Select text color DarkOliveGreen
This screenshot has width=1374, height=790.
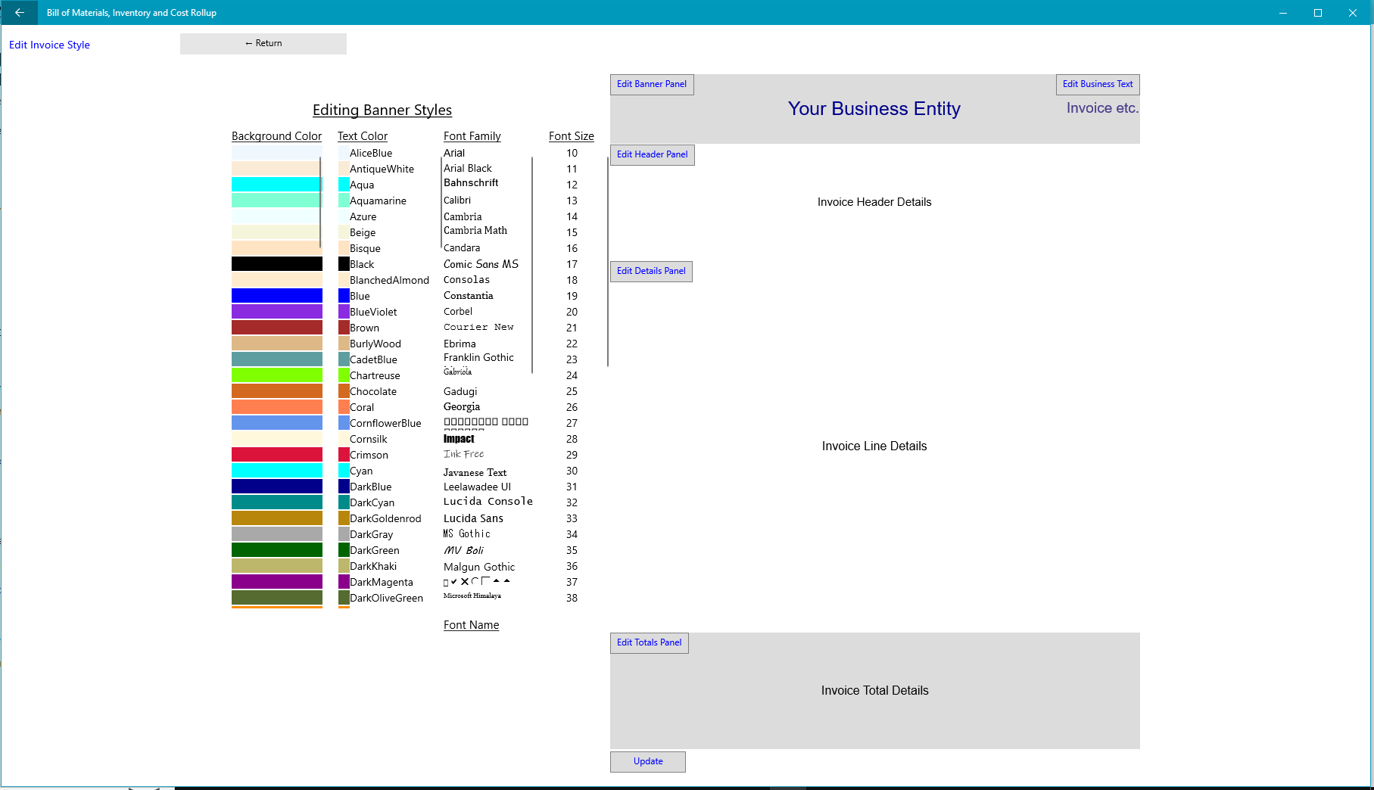(386, 598)
